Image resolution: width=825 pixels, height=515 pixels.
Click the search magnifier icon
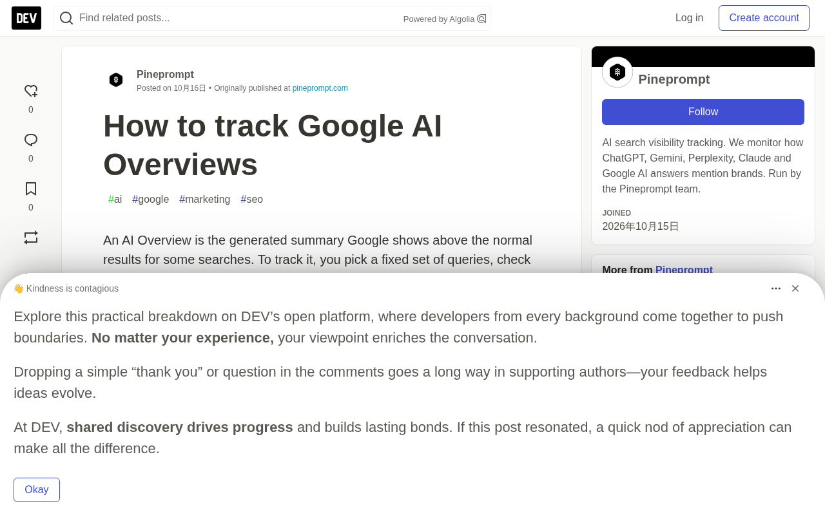[x=66, y=18]
